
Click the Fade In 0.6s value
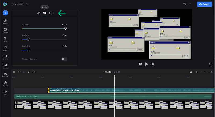point(65,36)
